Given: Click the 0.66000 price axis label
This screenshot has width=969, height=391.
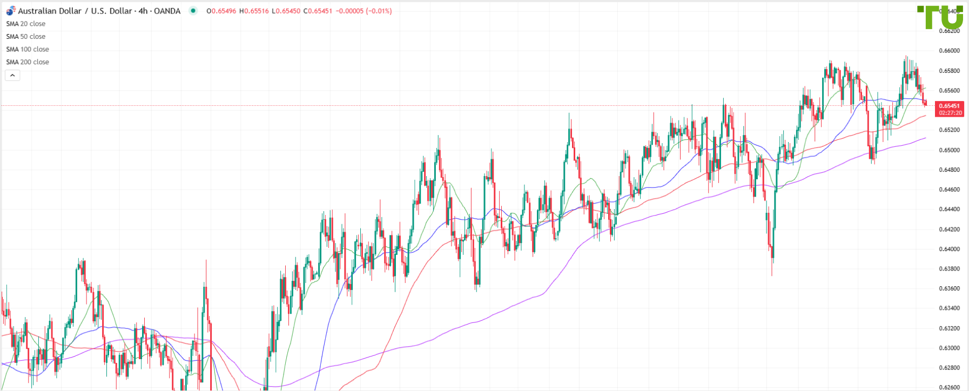Looking at the screenshot, I should (949, 51).
